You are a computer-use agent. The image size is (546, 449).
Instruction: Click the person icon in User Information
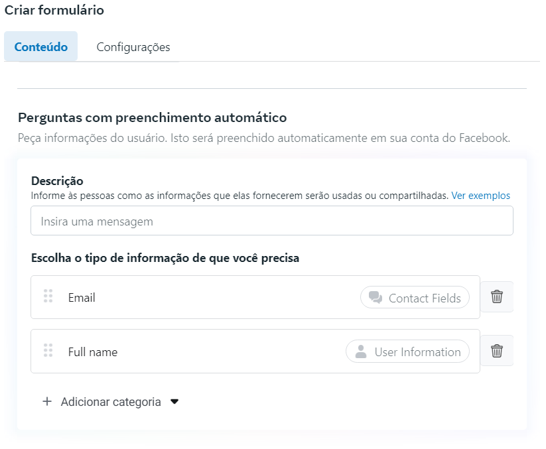click(x=361, y=352)
